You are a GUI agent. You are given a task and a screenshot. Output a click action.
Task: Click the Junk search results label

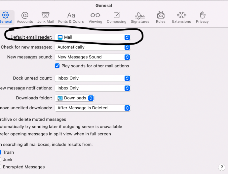coord(8,159)
